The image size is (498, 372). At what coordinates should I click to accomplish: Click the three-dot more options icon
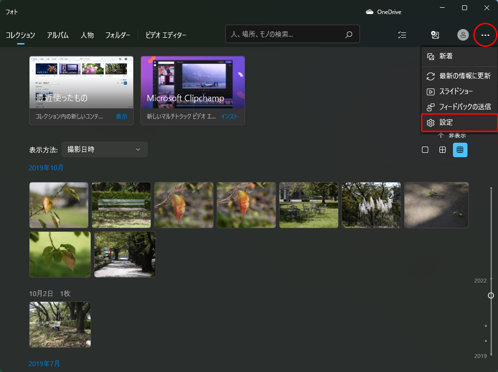[485, 35]
